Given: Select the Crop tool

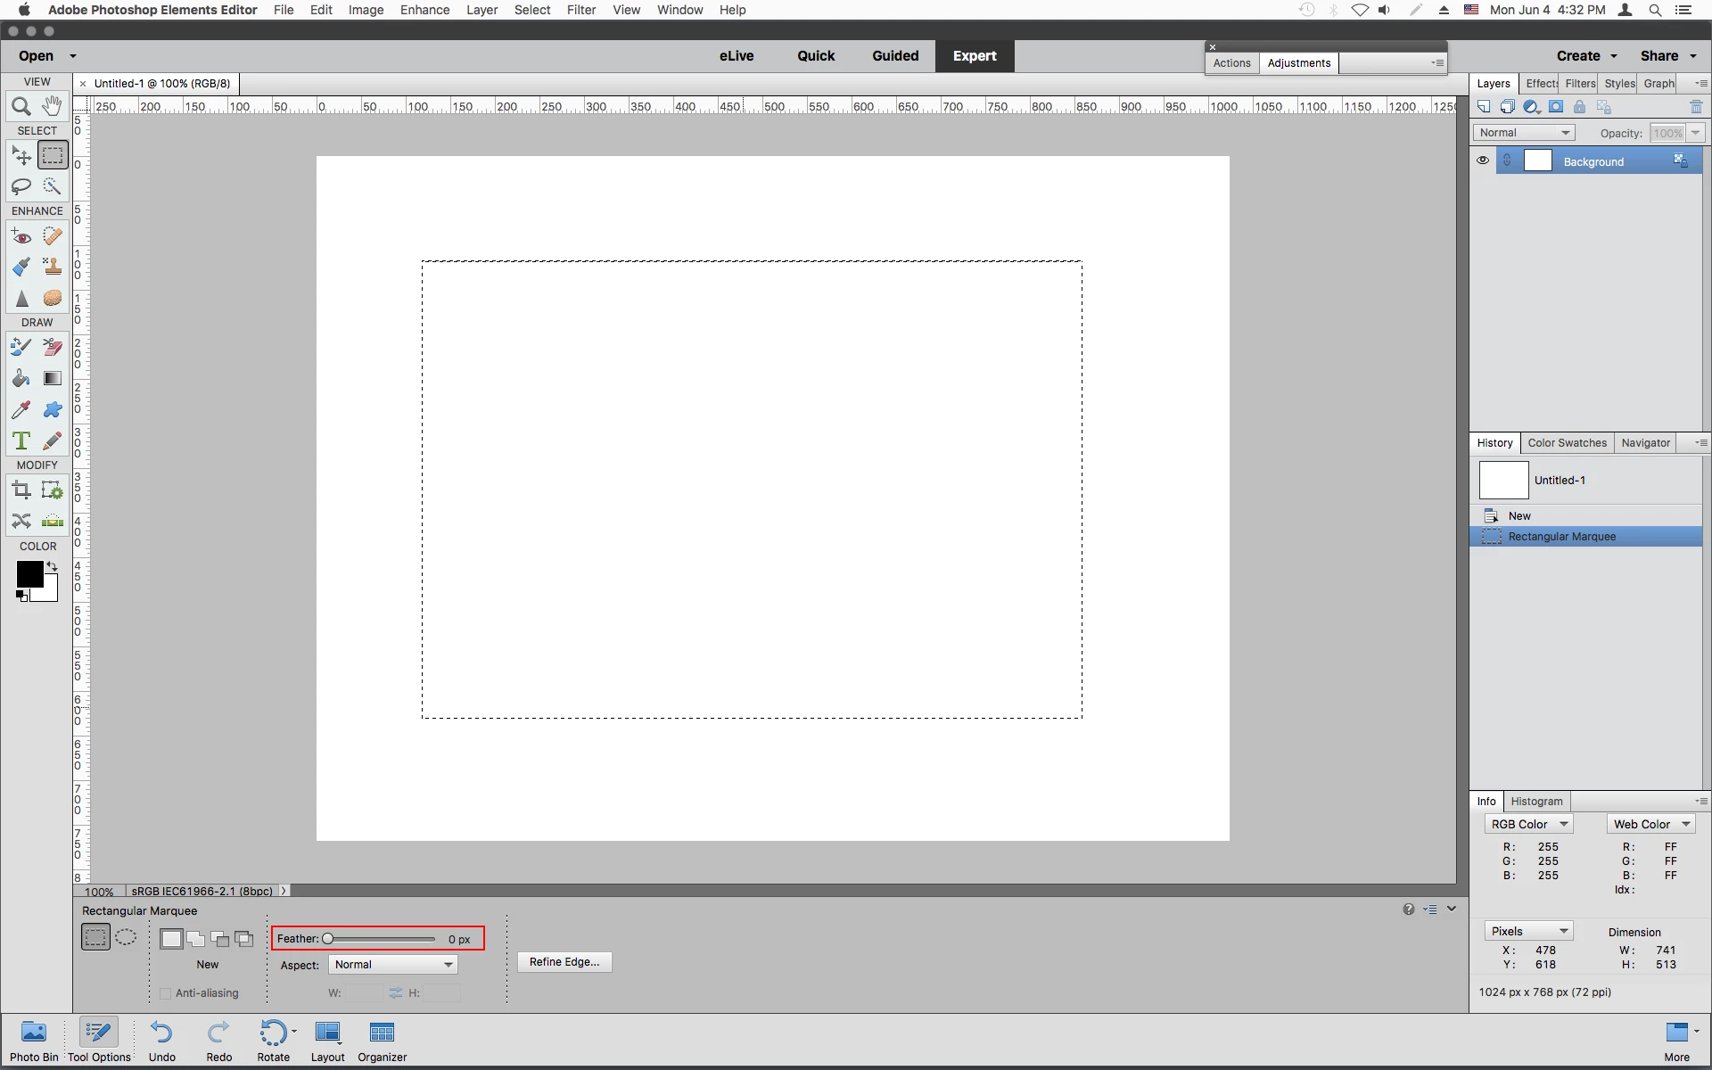Looking at the screenshot, I should coord(21,490).
